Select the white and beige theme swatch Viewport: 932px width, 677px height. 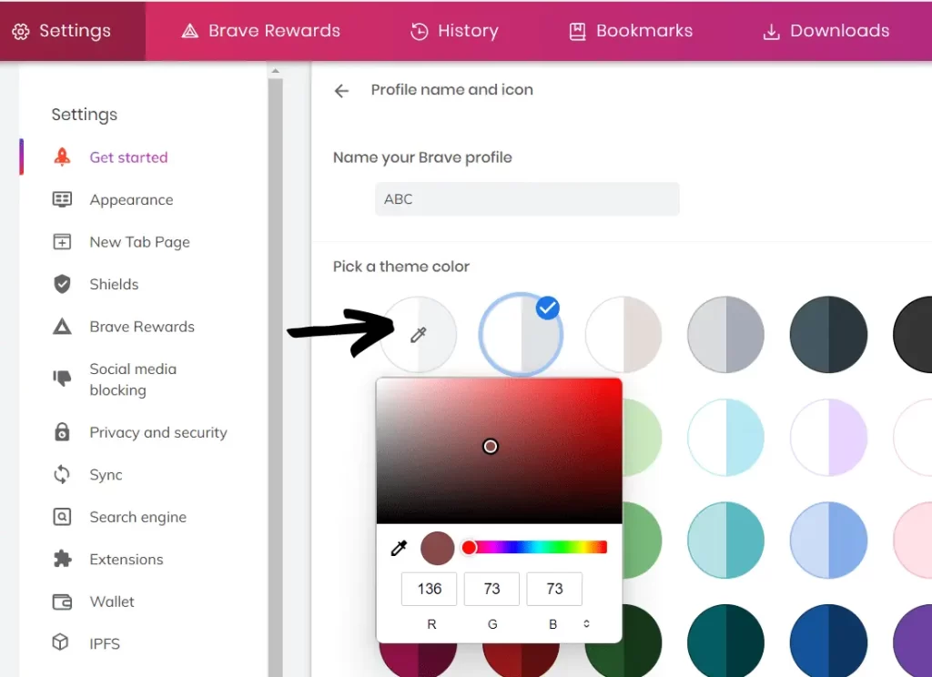tap(623, 335)
